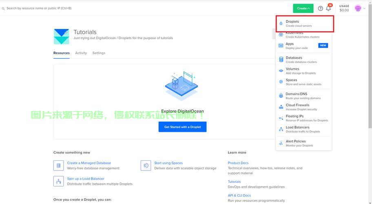Click Get Started with a Droplet button
Screen dimensions: 372x204
[182, 127]
